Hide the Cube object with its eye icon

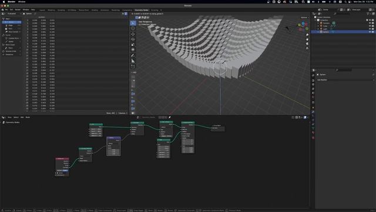click(370, 26)
